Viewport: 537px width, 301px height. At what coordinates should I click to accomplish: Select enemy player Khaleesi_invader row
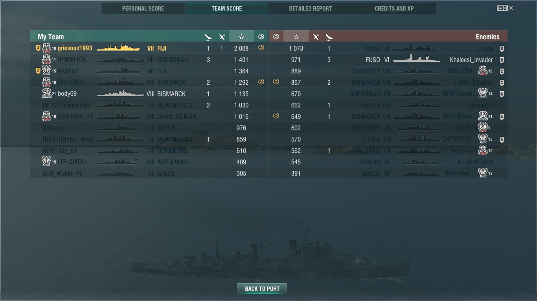pos(388,60)
